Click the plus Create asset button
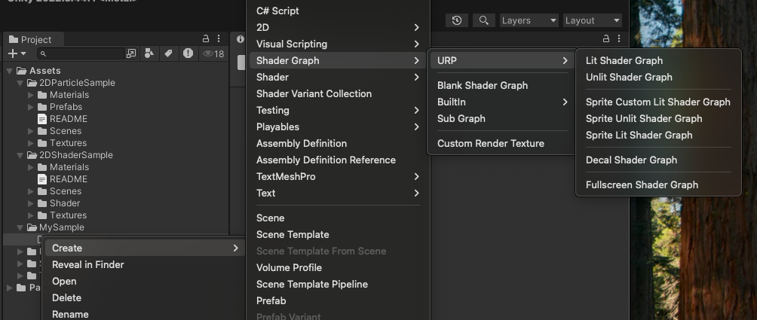The height and width of the screenshot is (320, 757). point(17,53)
